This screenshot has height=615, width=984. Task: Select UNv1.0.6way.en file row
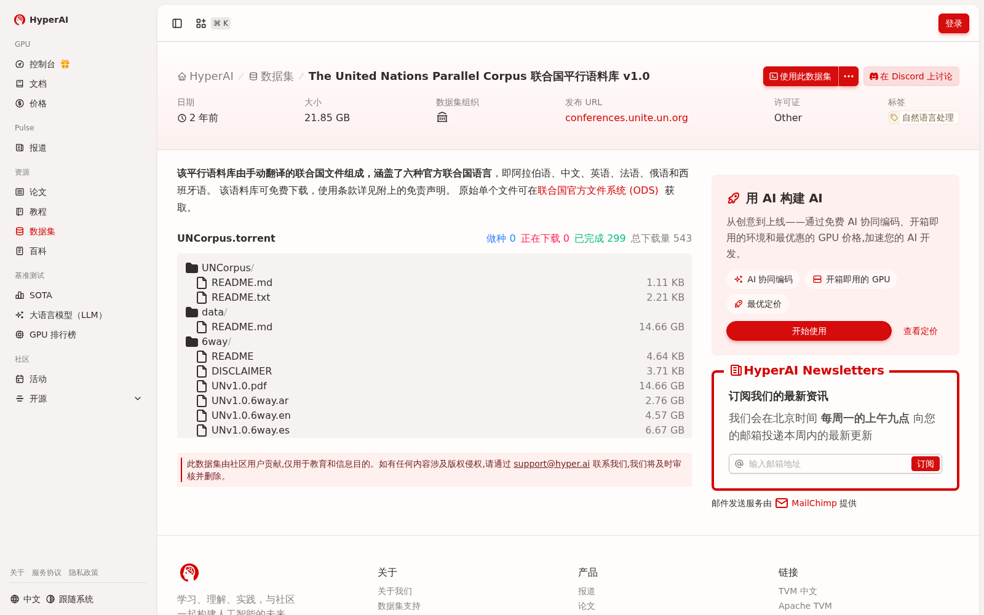point(434,415)
